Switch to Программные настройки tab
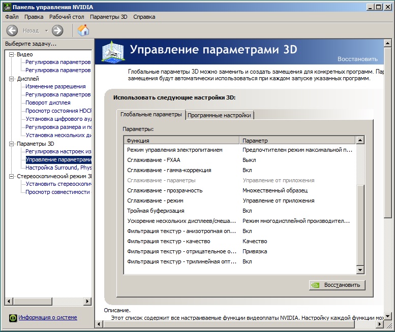Viewport: 395px width, 332px height. 219,115
